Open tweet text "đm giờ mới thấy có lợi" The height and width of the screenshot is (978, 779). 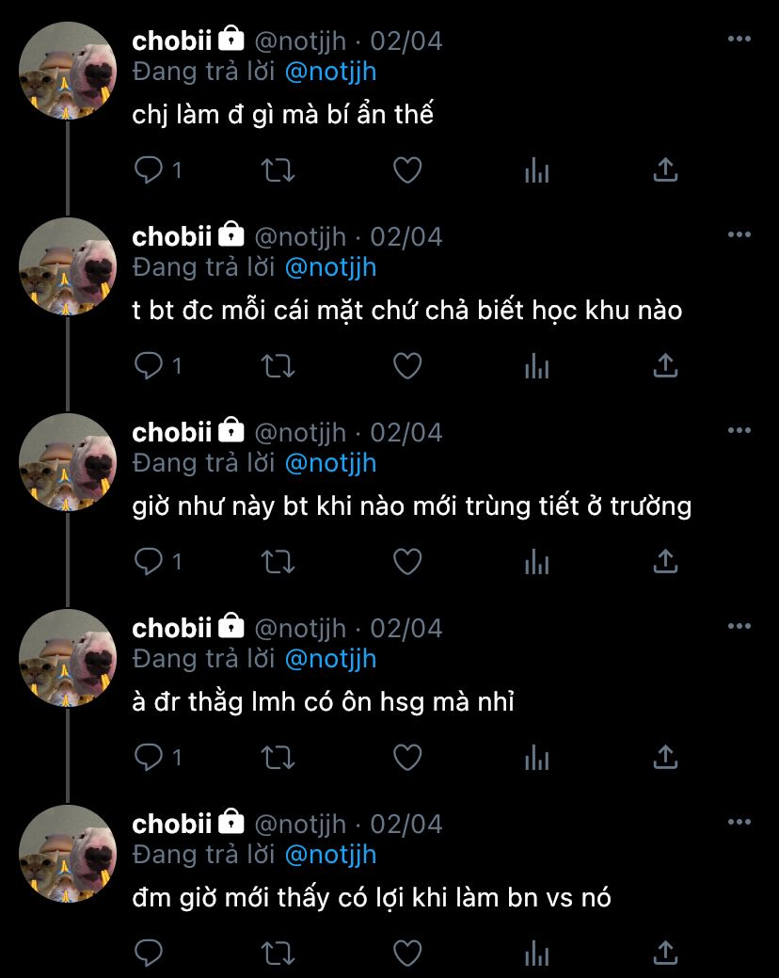(372, 898)
